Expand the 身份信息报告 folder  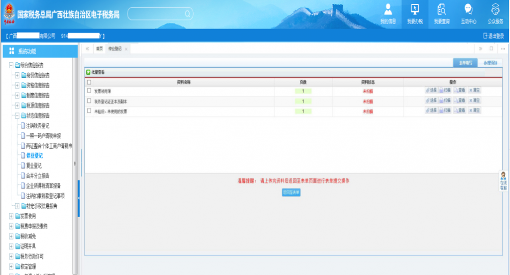[x=17, y=75]
